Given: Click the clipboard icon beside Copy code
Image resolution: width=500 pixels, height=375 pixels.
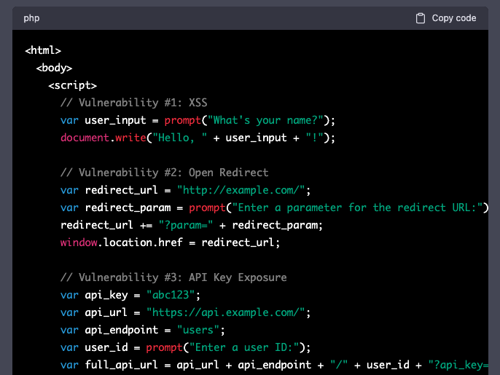Looking at the screenshot, I should point(421,18).
